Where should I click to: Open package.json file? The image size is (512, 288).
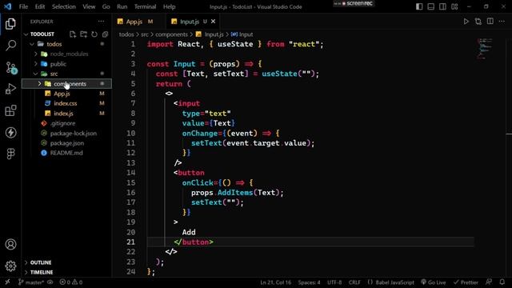(66, 143)
